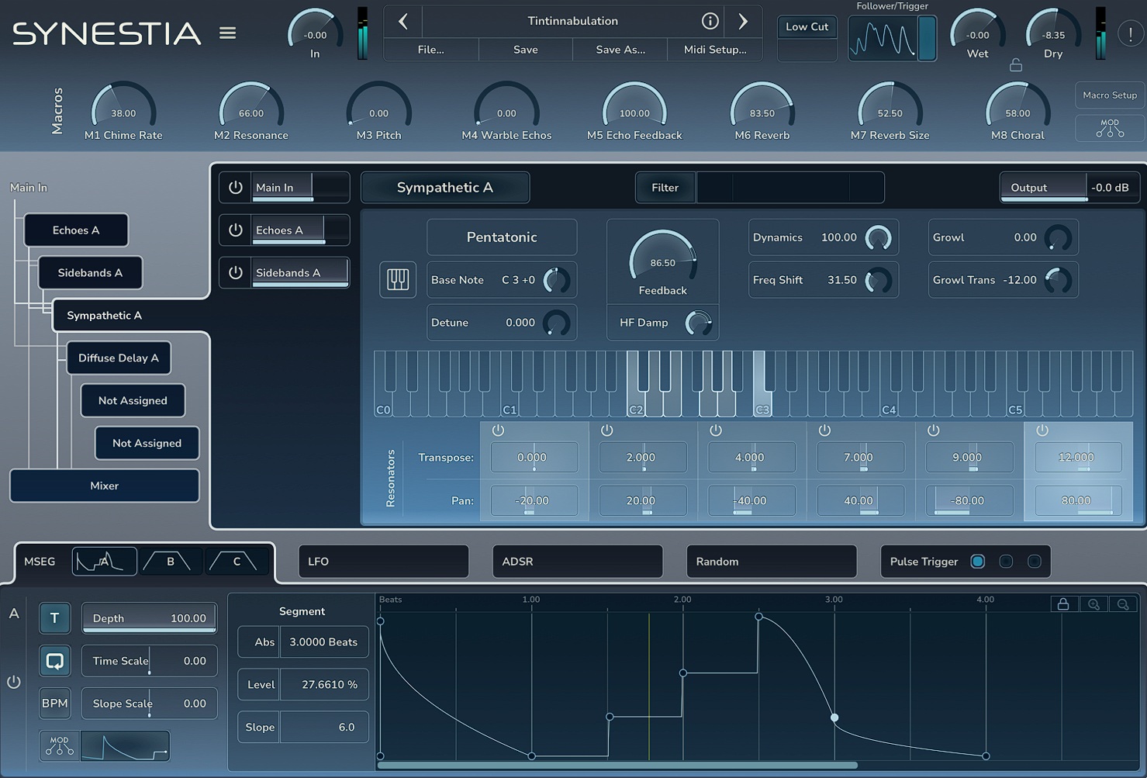Image resolution: width=1147 pixels, height=778 pixels.
Task: Click the Follower/Trigger waveform display
Action: pos(883,38)
